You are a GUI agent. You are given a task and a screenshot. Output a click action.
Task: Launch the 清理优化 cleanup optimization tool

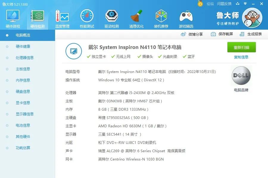coord(136,17)
